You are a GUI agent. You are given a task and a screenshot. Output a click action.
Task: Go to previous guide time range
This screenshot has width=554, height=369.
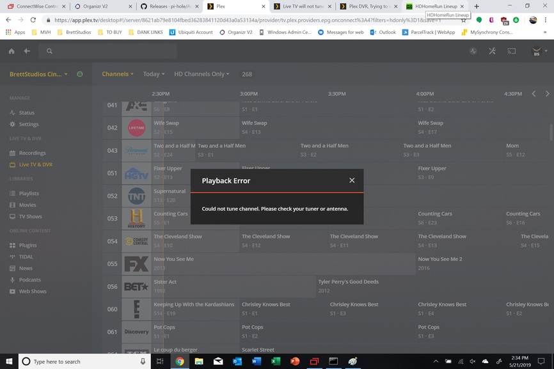(x=534, y=93)
